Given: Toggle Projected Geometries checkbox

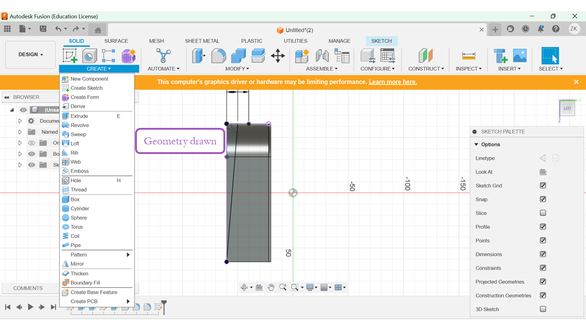Looking at the screenshot, I should point(543,282).
